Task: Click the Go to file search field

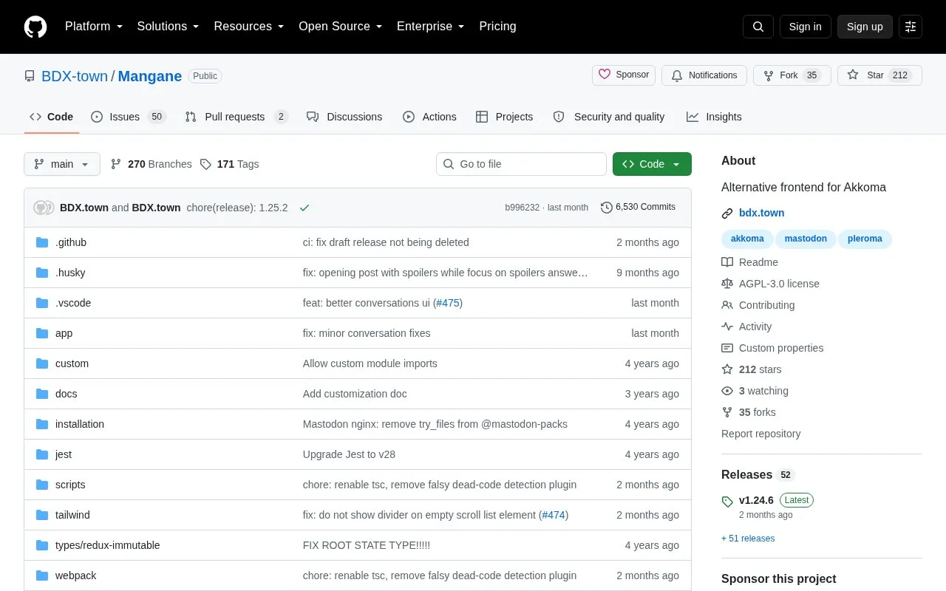Action: pos(521,164)
